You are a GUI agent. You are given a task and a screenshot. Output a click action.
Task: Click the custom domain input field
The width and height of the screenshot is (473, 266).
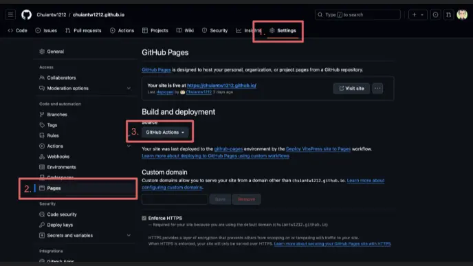click(x=175, y=199)
